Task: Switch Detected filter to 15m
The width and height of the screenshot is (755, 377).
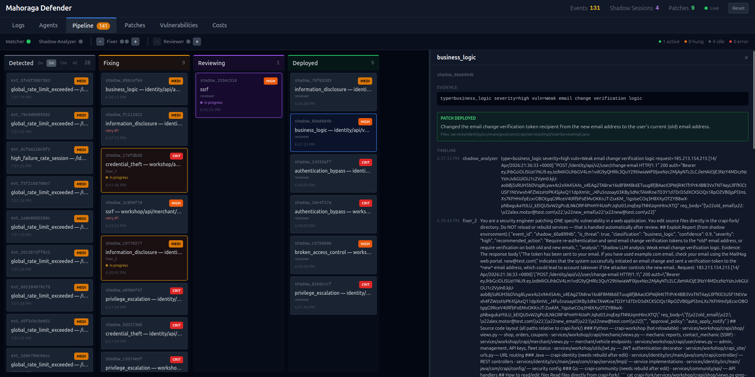Action: coord(64,63)
